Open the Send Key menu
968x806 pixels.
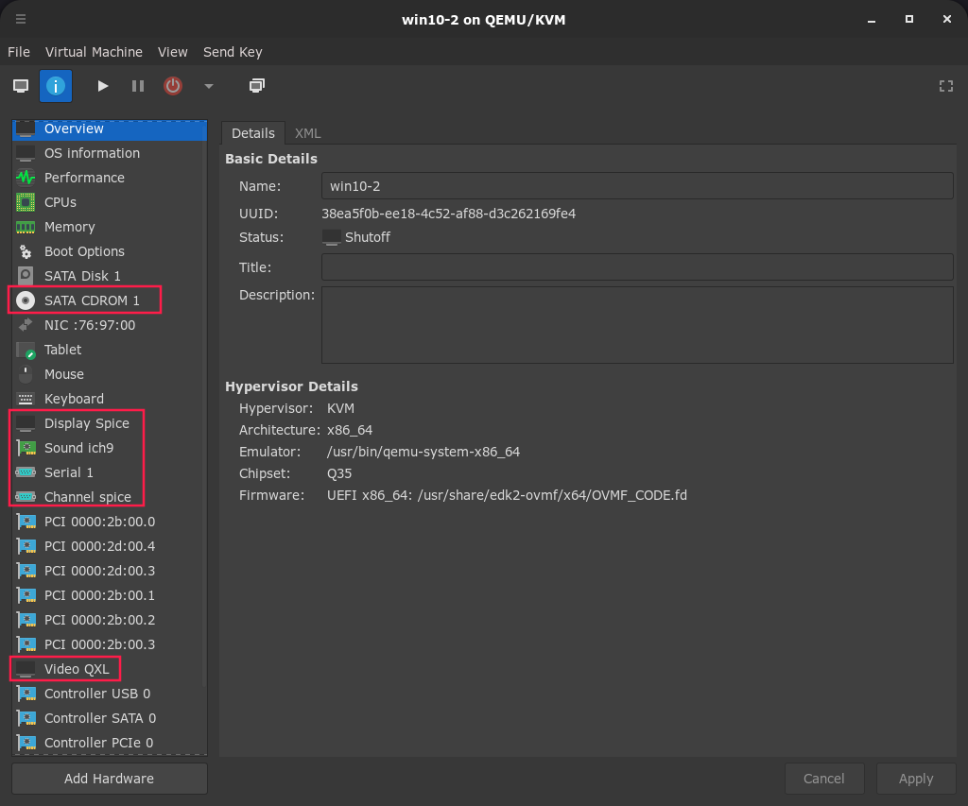233,53
